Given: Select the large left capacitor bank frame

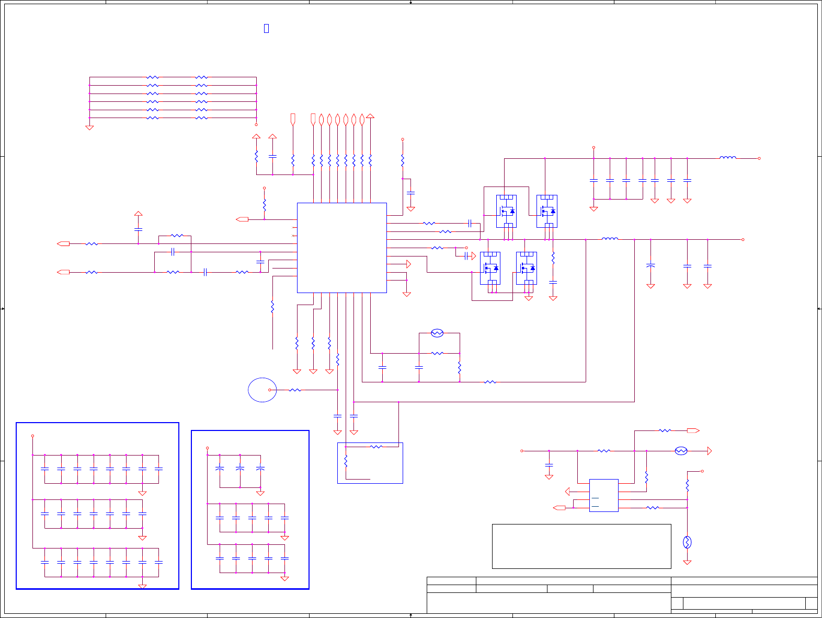Looking at the screenshot, I should 98,506.
